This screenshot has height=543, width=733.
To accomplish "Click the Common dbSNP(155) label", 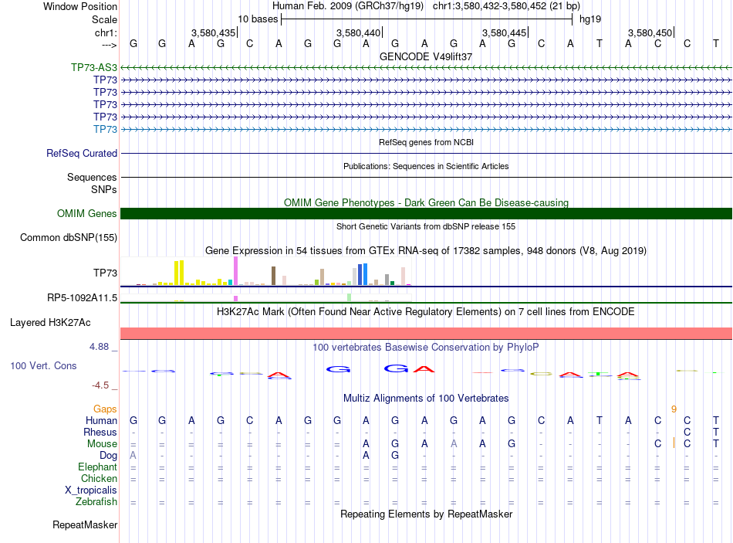I will coord(69,238).
